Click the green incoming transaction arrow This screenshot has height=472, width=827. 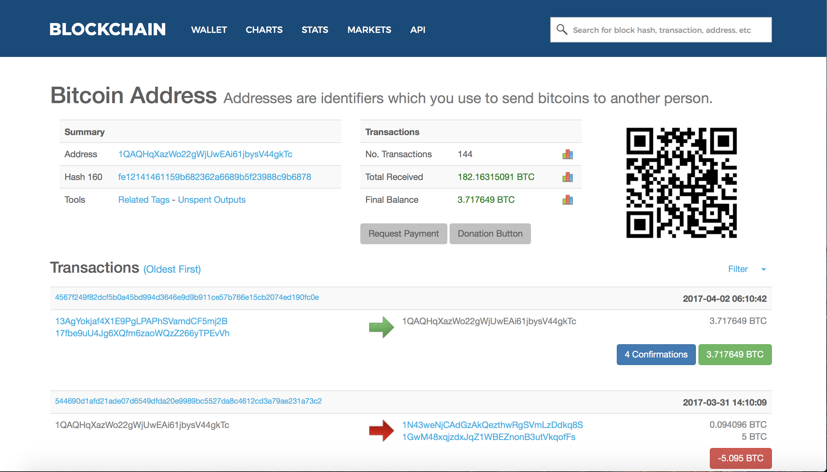click(x=382, y=327)
